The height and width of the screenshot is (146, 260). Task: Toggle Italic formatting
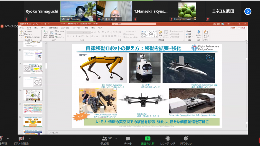[x=71, y=36]
